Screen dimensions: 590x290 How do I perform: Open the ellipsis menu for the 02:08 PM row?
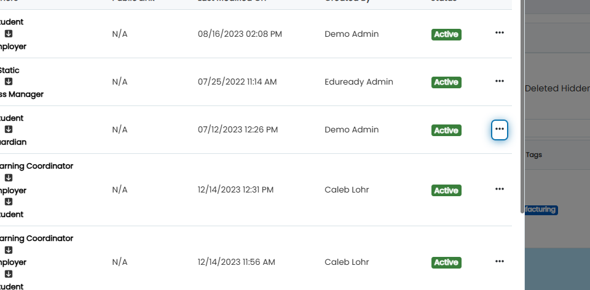[499, 33]
